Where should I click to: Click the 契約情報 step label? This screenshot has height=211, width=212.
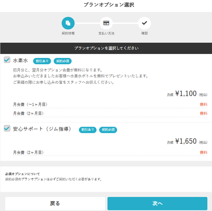pyautogui.click(x=68, y=33)
